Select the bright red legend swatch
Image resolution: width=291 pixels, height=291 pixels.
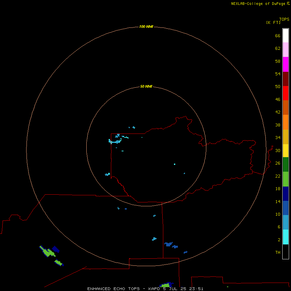pyautogui.click(x=286, y=93)
